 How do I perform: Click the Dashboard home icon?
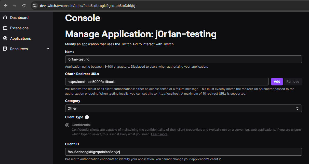click(x=5, y=18)
